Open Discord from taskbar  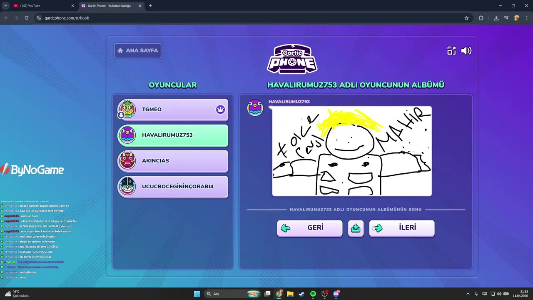(336, 294)
